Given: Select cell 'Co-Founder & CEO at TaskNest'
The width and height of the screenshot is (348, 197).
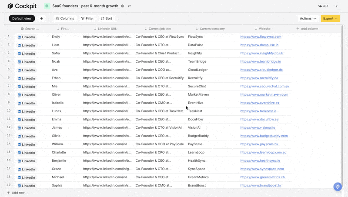Looking at the screenshot, I should pos(159,111).
